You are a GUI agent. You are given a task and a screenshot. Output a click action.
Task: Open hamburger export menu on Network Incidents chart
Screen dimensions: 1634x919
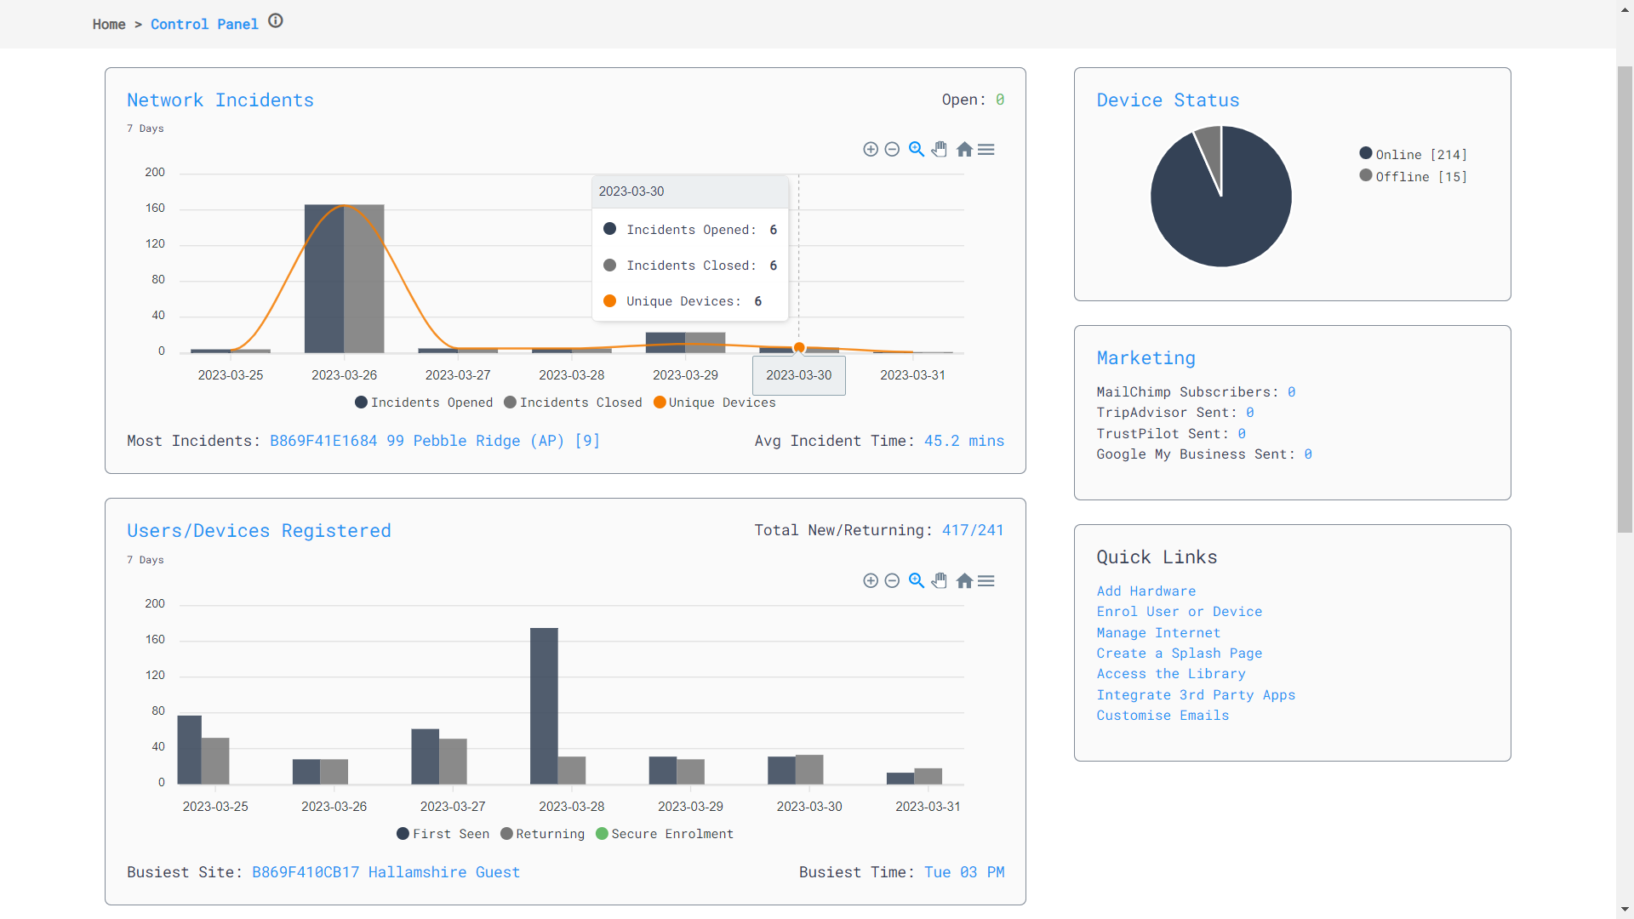tap(986, 150)
